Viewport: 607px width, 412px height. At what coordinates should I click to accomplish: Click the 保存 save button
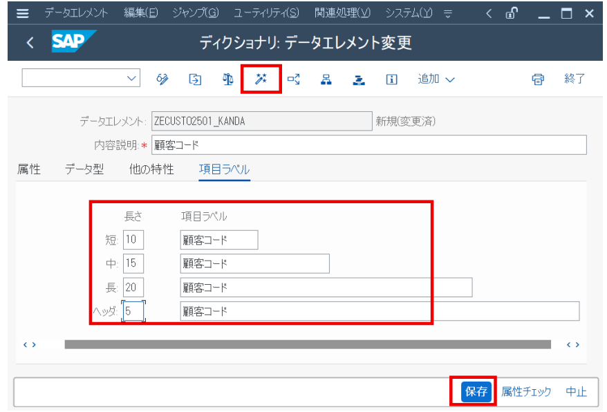pyautogui.click(x=476, y=391)
